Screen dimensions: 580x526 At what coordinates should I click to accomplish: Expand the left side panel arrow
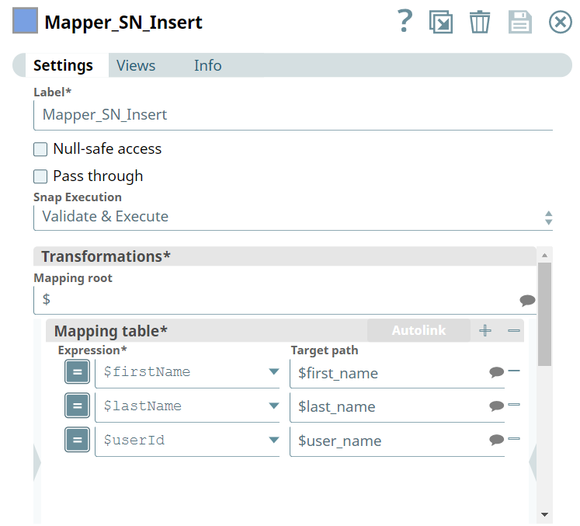coord(37,463)
